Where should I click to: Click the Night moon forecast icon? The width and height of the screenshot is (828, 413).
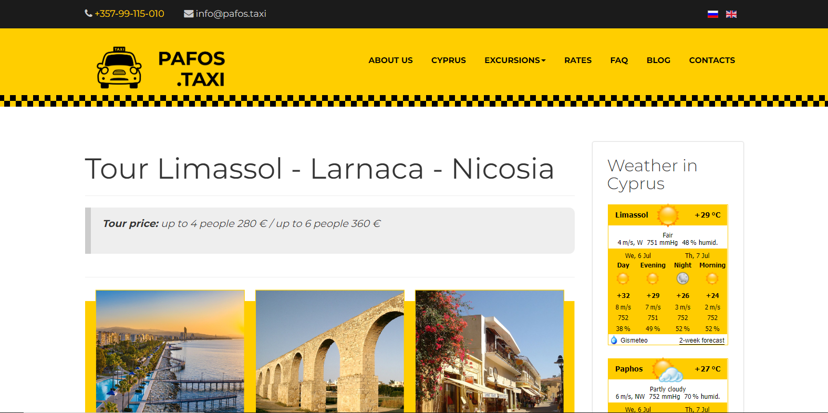point(682,278)
